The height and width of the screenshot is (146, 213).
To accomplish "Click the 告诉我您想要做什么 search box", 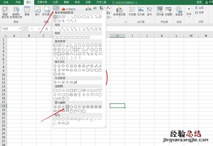I will pyautogui.click(x=125, y=2).
